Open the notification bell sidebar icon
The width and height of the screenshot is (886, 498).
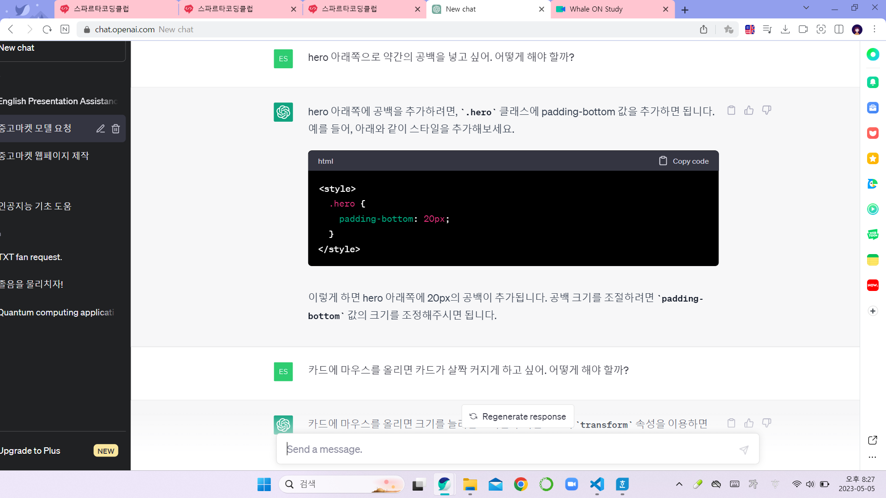(873, 82)
